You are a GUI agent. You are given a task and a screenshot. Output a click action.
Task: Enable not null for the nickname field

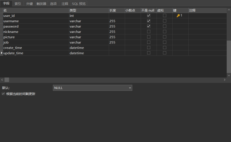click(x=149, y=31)
